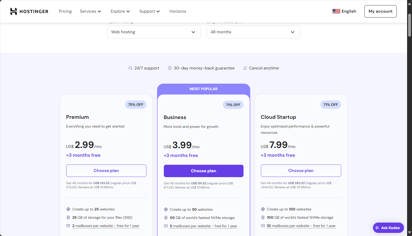Click 'Cancel anytime' text
Screen dimensions: 412x236
(x=264, y=68)
